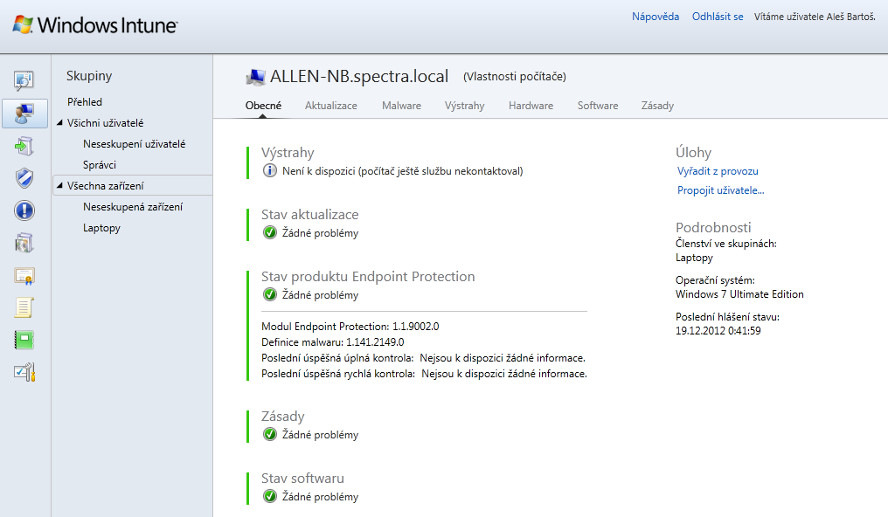Click the Odhlásit se link
The width and height of the screenshot is (888, 517).
(x=718, y=17)
